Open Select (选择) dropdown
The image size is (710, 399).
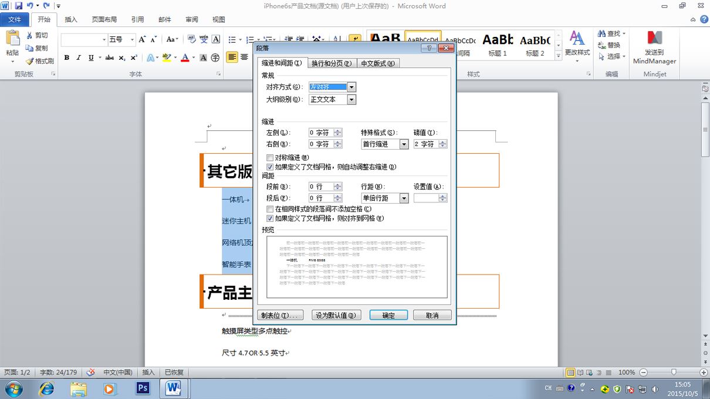[x=611, y=57]
